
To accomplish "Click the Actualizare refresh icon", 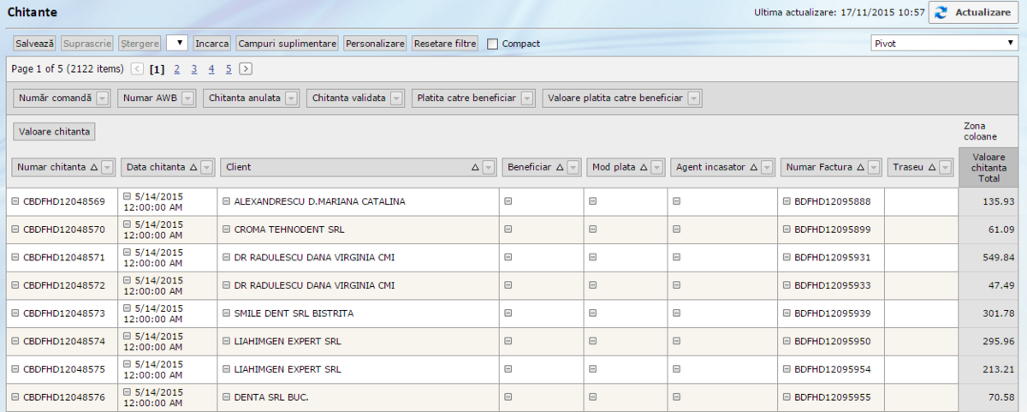I will [941, 13].
